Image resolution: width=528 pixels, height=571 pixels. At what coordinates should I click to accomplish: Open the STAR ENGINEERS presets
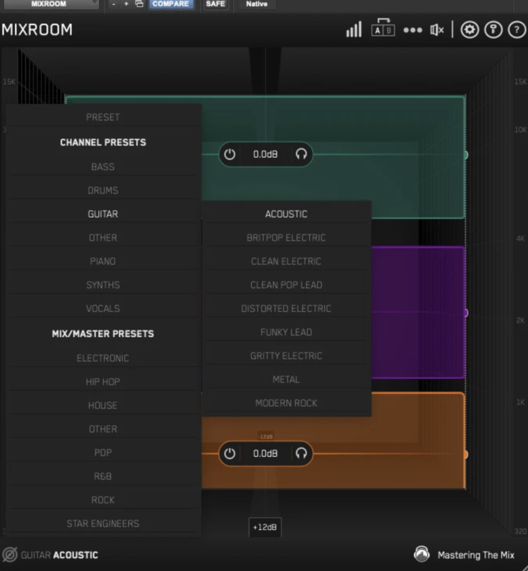point(103,524)
